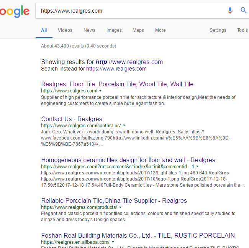Open the Images results tab
Screen dimensions: 249x248
point(114,30)
